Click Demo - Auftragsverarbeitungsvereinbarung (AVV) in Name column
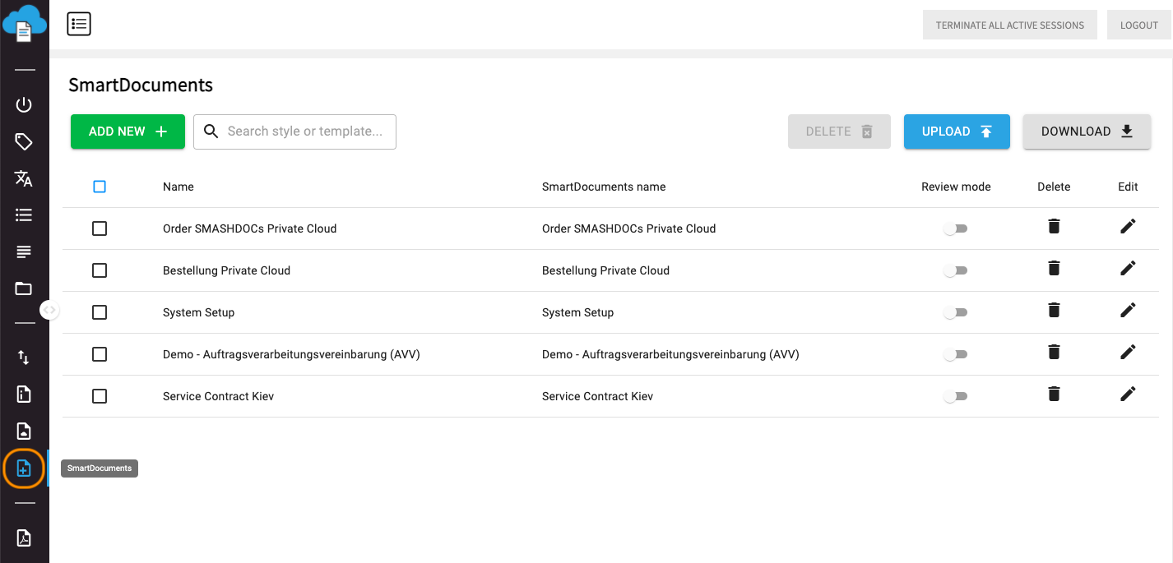 [291, 354]
